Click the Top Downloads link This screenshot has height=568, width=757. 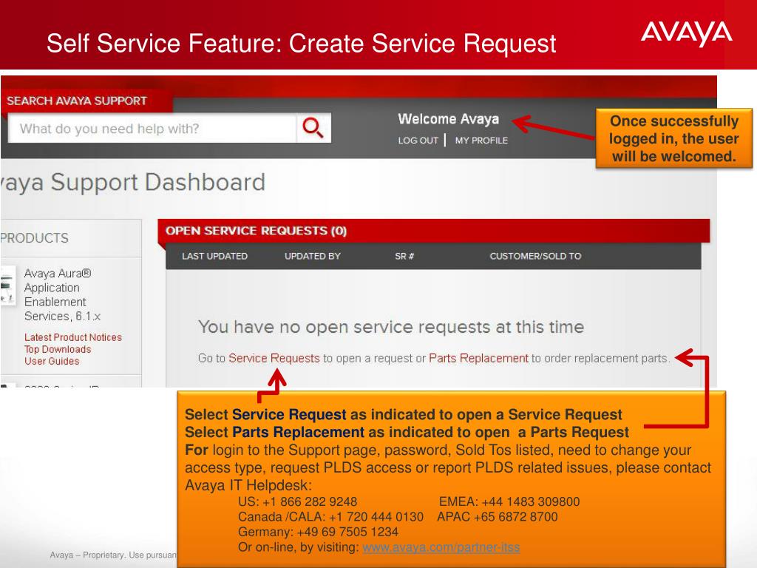click(58, 349)
